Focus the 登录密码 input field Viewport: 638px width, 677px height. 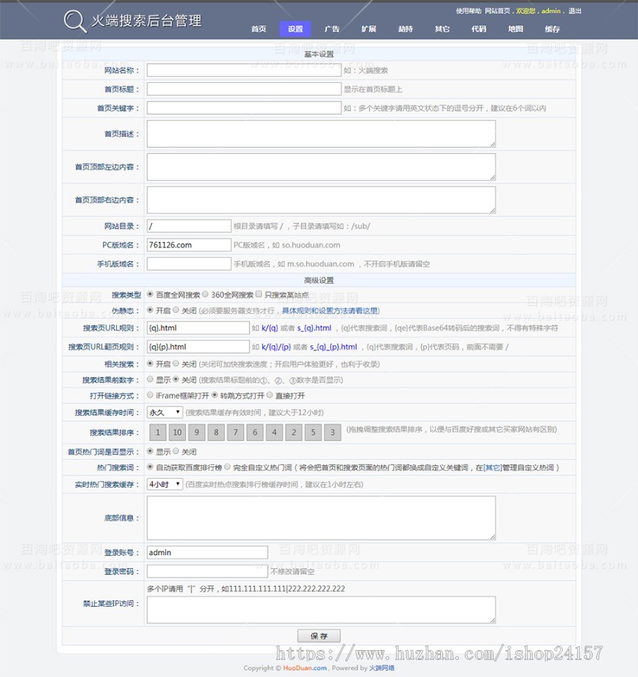pyautogui.click(x=207, y=571)
